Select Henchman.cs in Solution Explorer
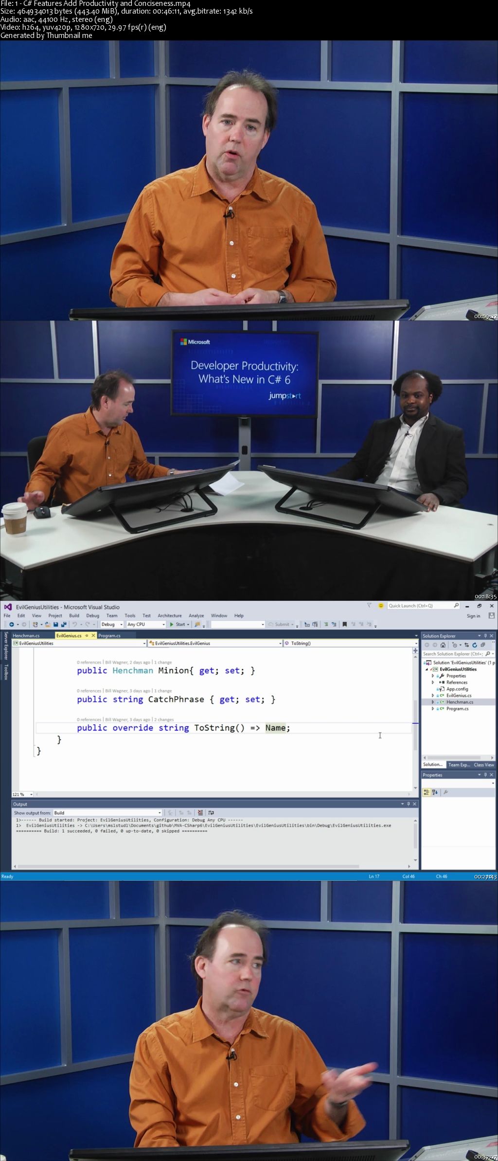 460,702
